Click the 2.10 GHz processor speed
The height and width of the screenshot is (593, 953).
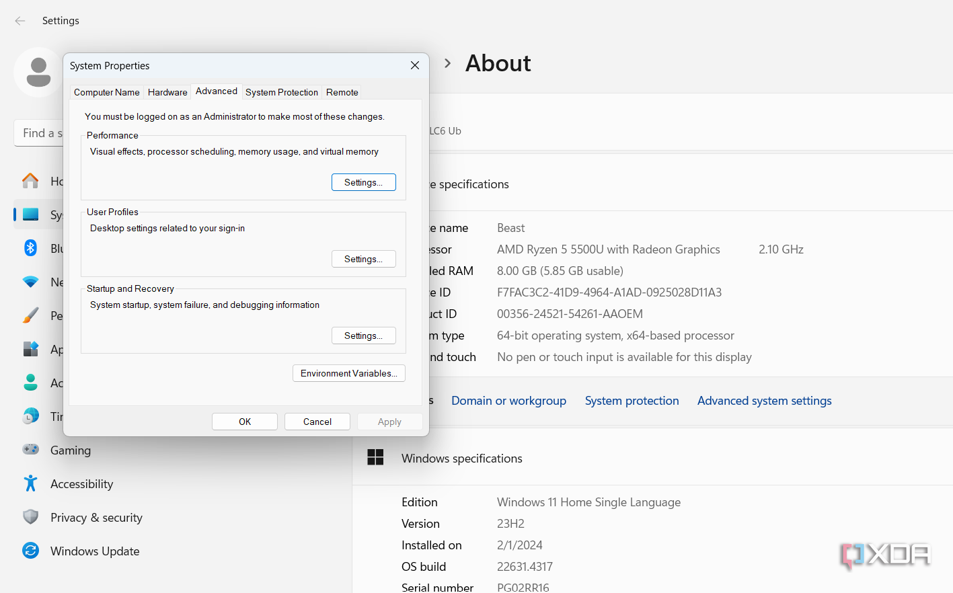[781, 249]
